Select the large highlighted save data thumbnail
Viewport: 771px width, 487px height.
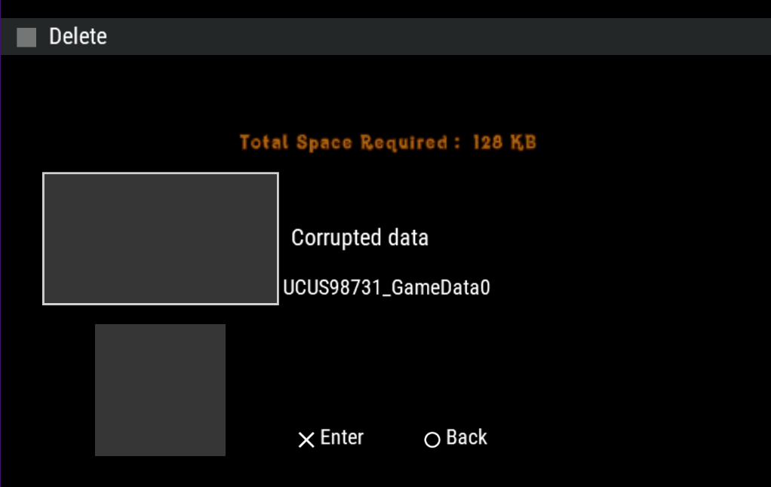pos(161,238)
